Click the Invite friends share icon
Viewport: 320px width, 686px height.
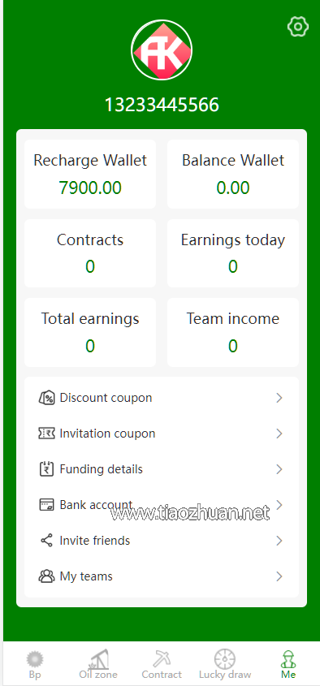46,541
